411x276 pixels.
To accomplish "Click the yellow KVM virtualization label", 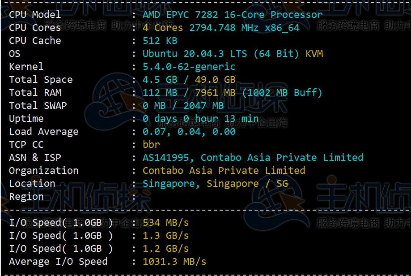I will pos(314,54).
